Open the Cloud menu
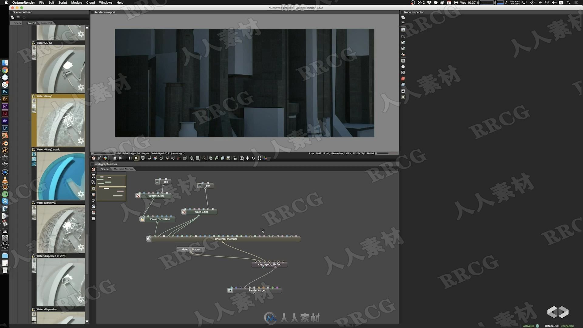This screenshot has height=328, width=583. tap(90, 2)
